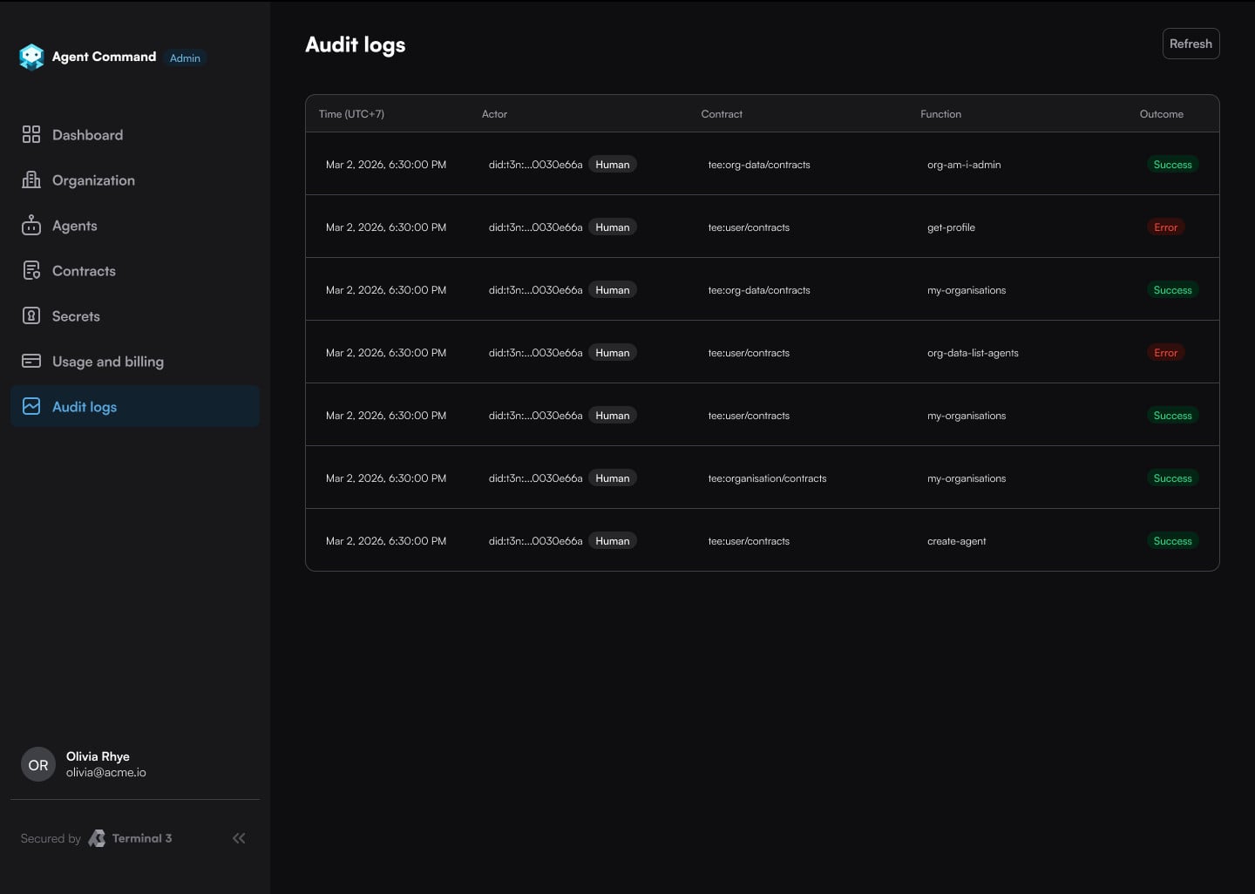Click the Admin badge
This screenshot has height=894, width=1255.
point(185,58)
